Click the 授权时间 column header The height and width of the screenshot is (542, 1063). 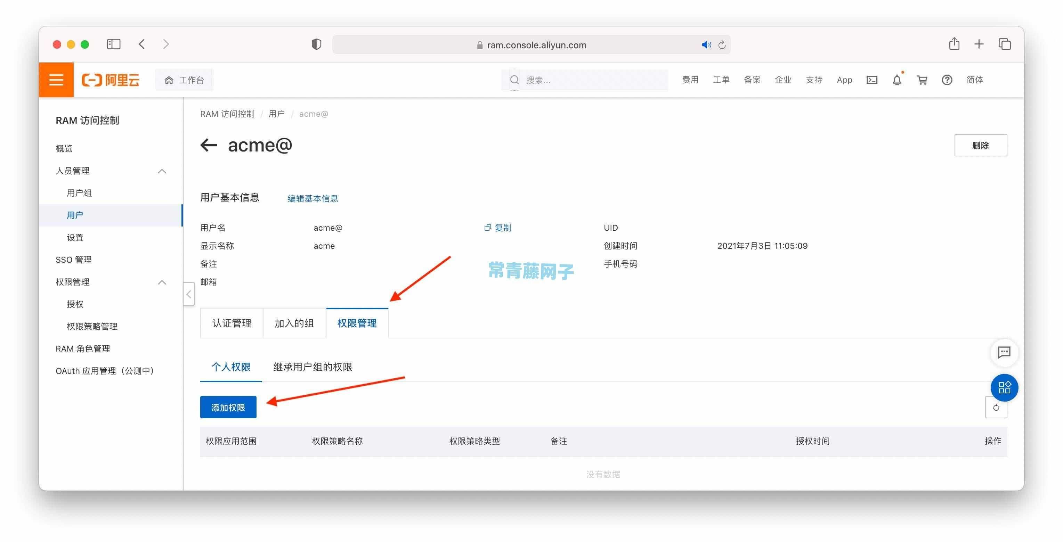coord(812,441)
